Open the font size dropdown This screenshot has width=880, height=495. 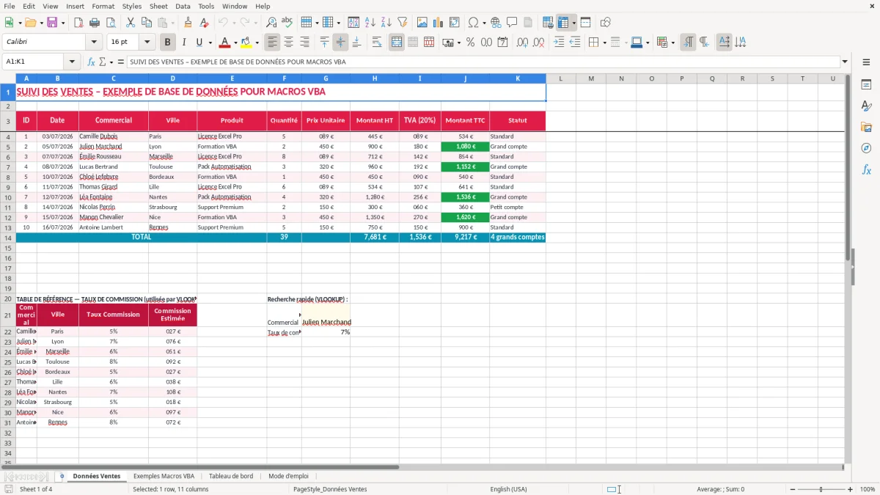click(x=147, y=43)
